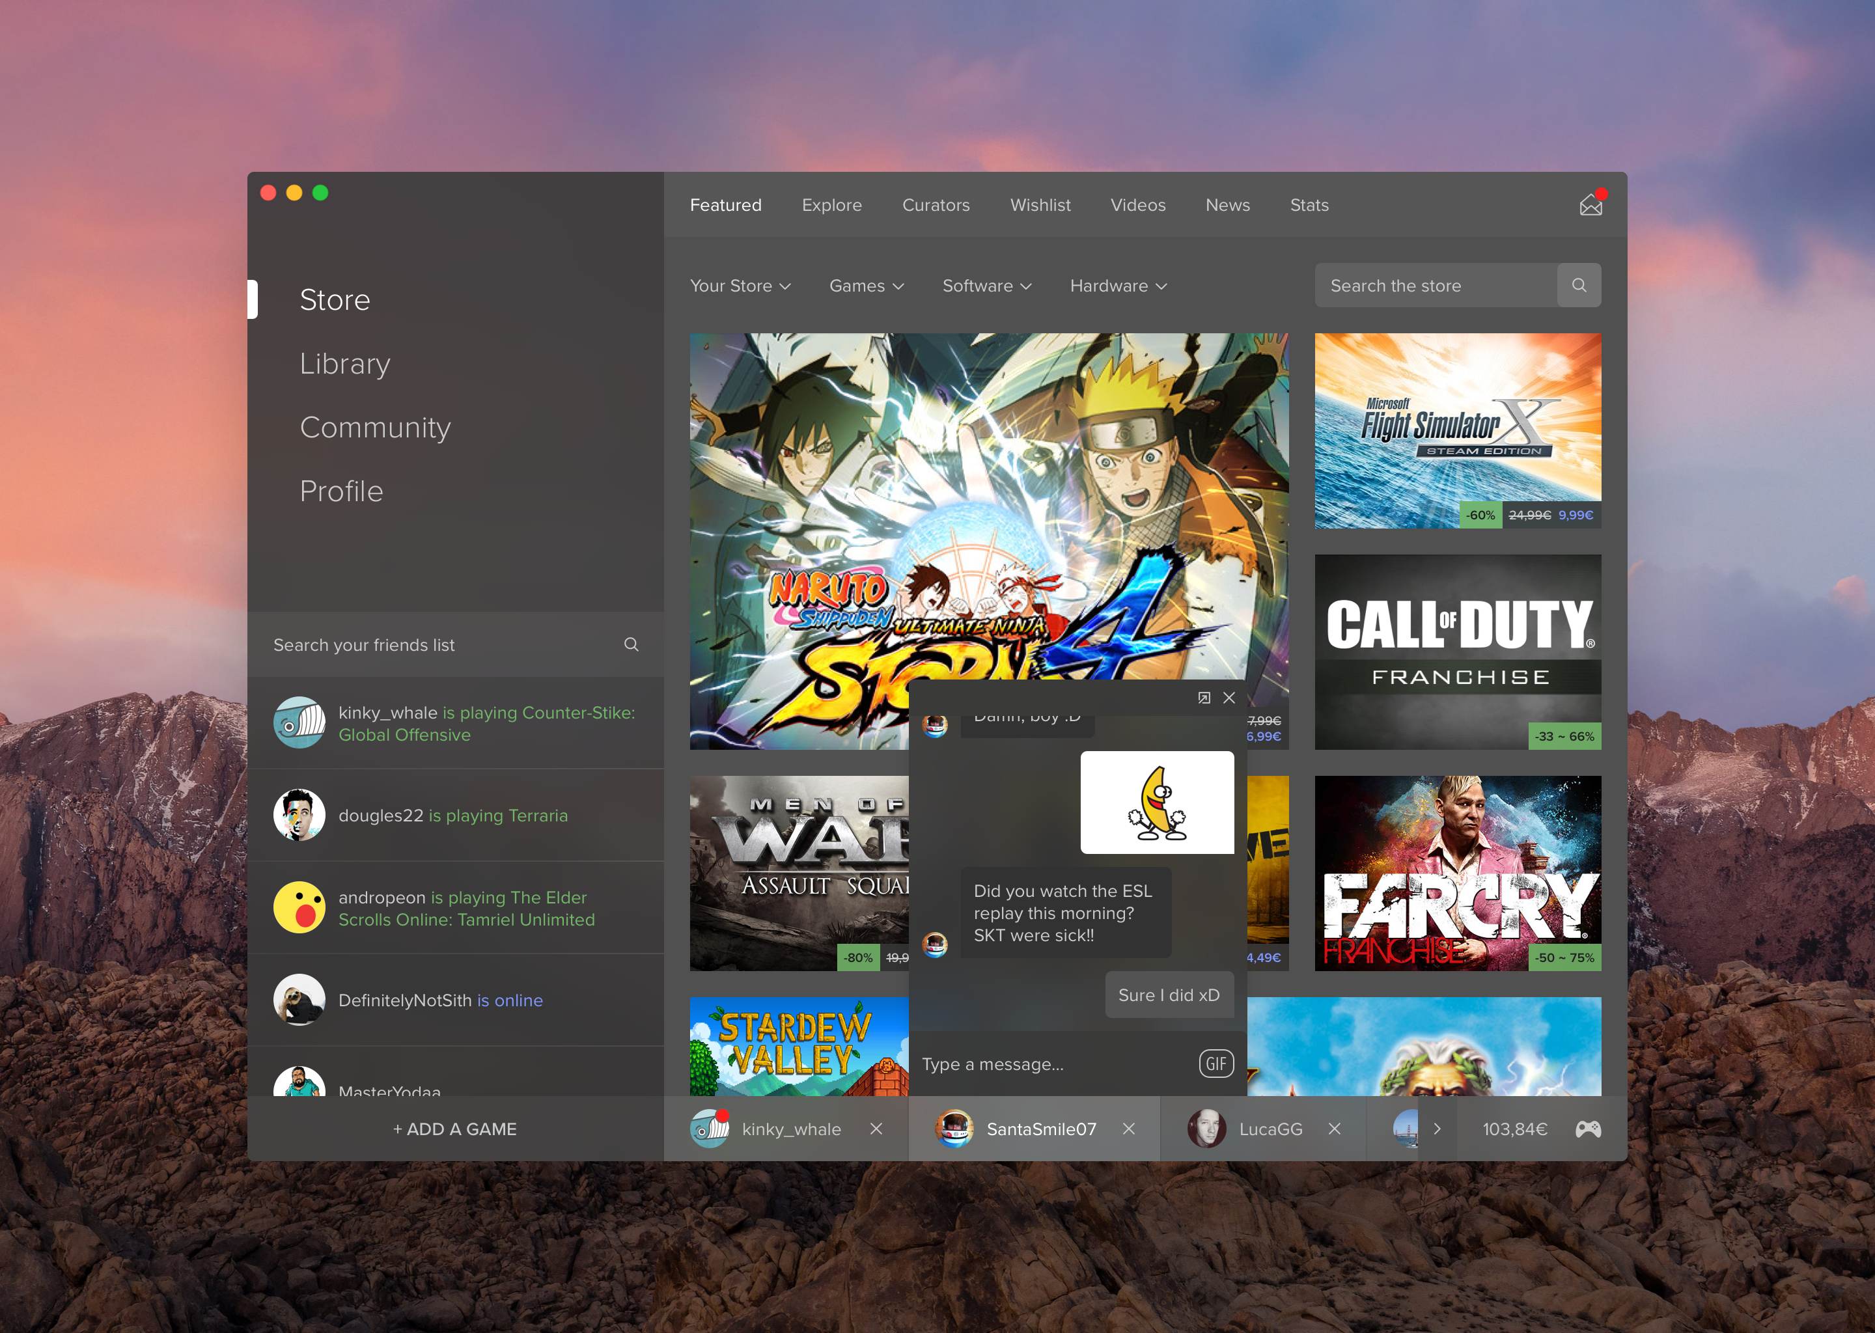
Task: Close the SantaSmile07 chat tab
Action: (x=1129, y=1129)
